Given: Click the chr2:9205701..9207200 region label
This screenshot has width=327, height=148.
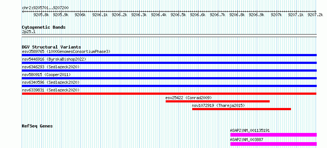Looking at the screenshot, I should (45, 8).
